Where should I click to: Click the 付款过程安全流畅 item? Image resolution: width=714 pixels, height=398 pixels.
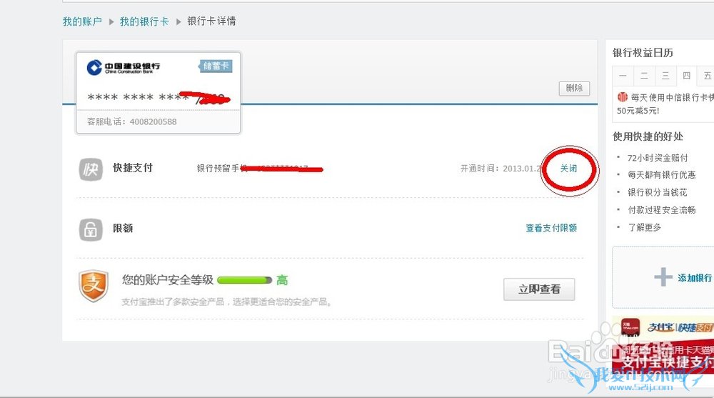[x=662, y=209]
